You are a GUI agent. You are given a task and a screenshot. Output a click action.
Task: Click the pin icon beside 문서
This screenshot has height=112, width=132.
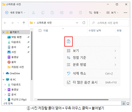pos(28,47)
